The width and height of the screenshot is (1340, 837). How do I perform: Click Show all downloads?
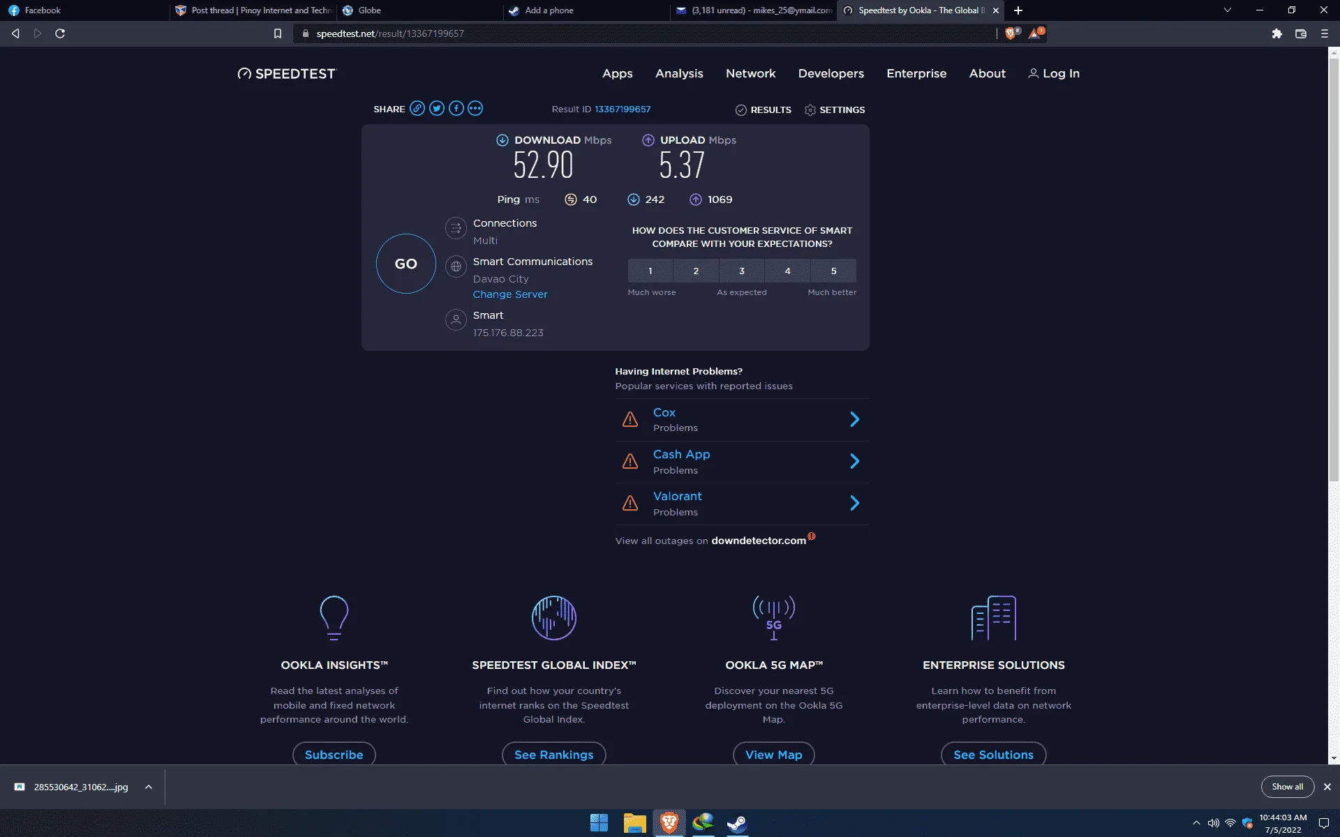click(x=1287, y=787)
